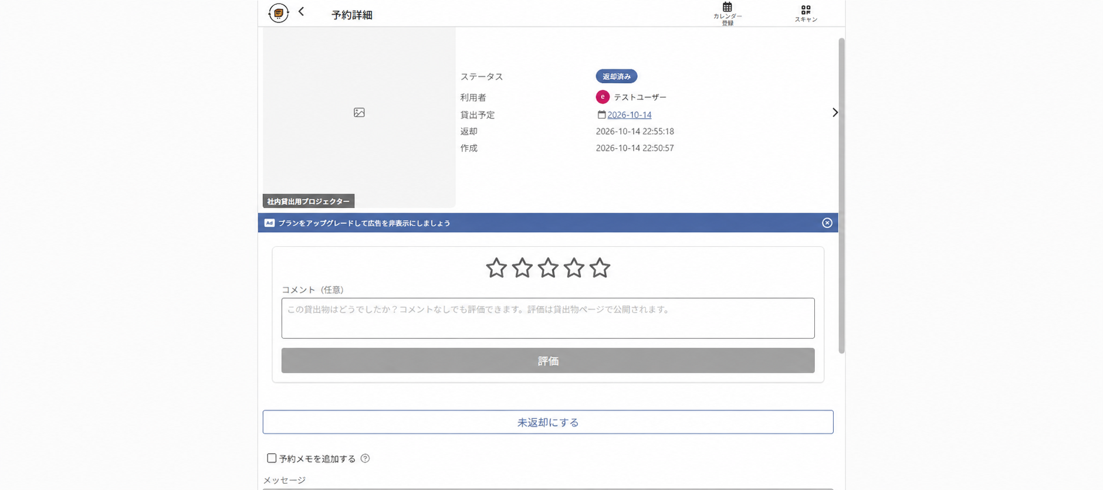
Task: Click the app logo icon
Action: [279, 12]
